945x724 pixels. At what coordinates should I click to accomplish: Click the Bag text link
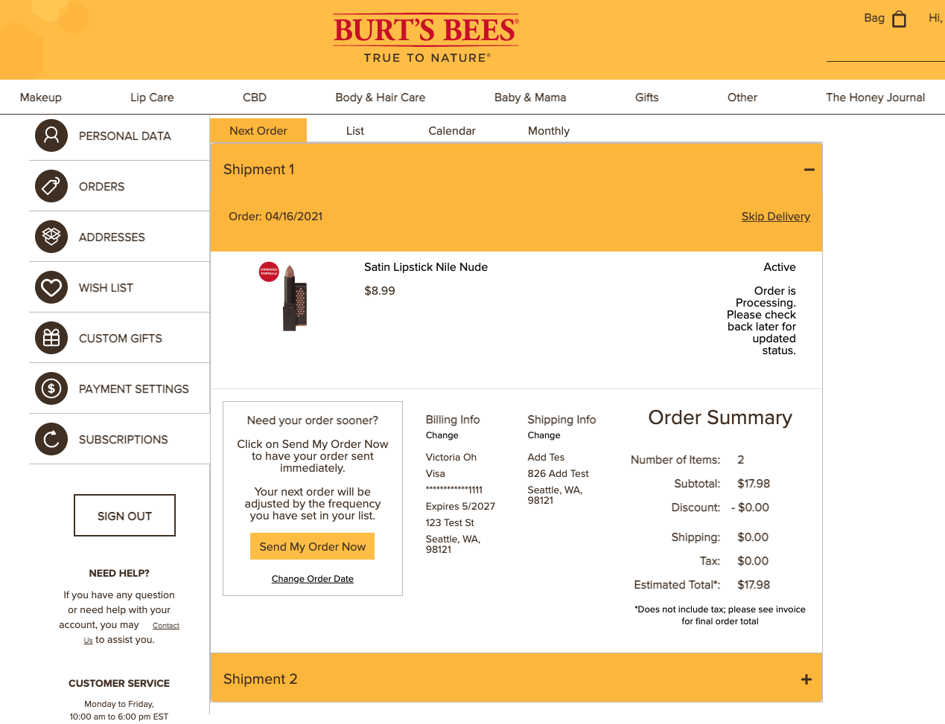pos(874,18)
